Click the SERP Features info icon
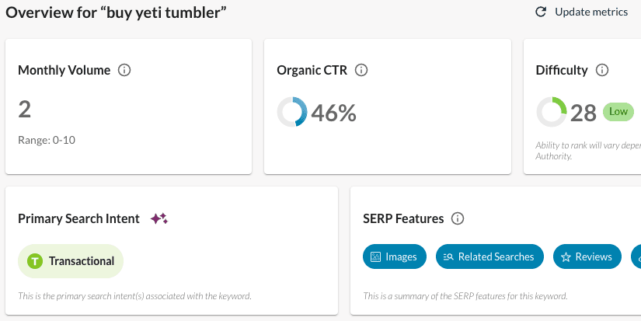641x321 pixels. point(458,218)
